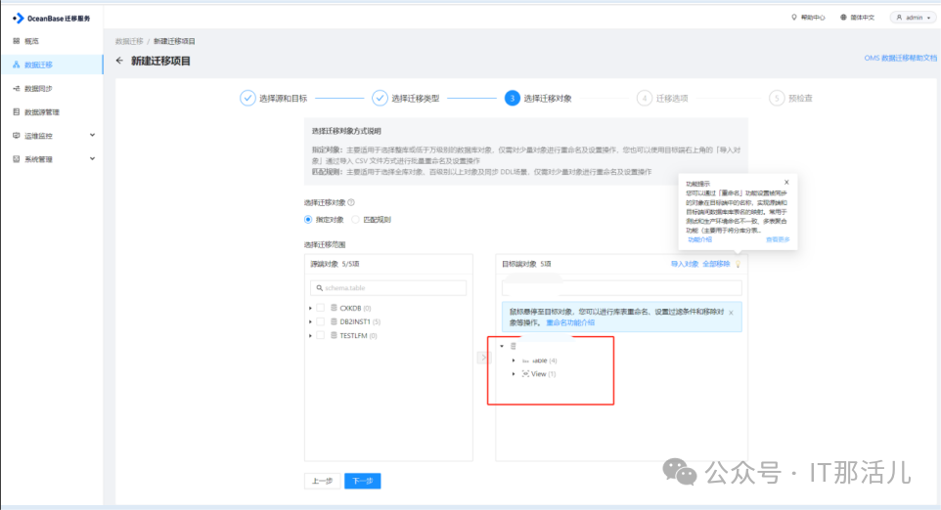
Task: Click the 数据迁移 breadcrumb link
Action: click(x=129, y=41)
